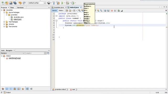Open the Profile Project dropdown arrow
This screenshot has width=168, height=94.
[76, 3]
